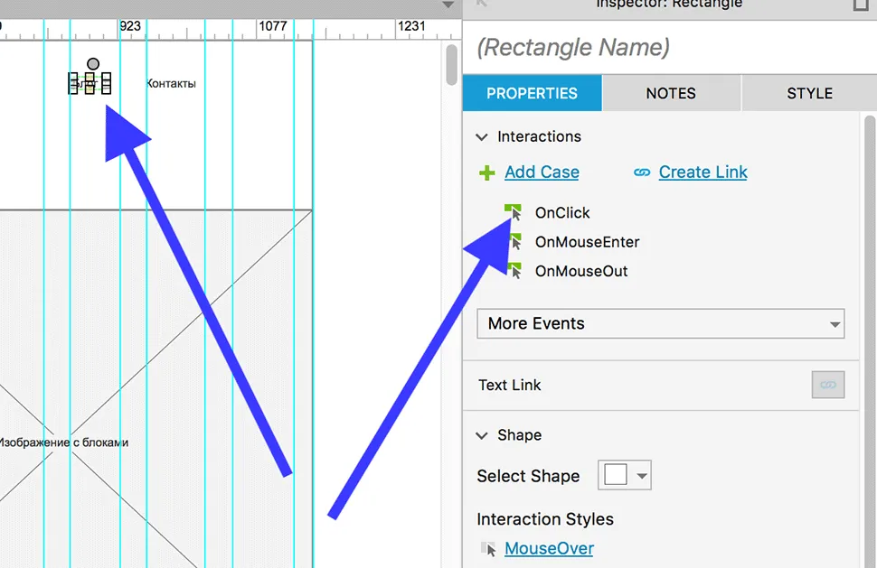Click the OnClick event cursor icon
877x568 pixels.
pyautogui.click(x=514, y=213)
